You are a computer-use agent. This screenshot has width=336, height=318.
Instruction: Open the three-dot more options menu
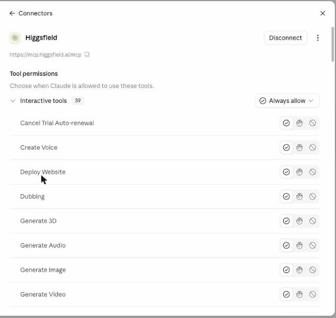317,38
